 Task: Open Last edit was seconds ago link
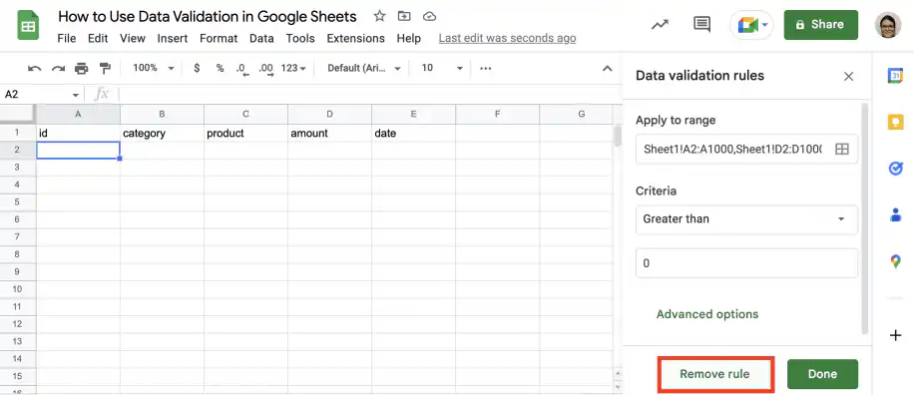point(507,39)
